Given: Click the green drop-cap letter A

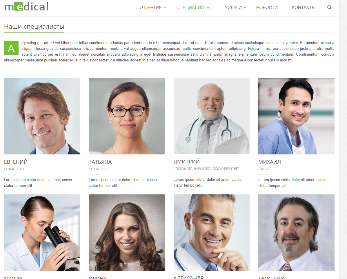Looking at the screenshot, I should [x=11, y=48].
